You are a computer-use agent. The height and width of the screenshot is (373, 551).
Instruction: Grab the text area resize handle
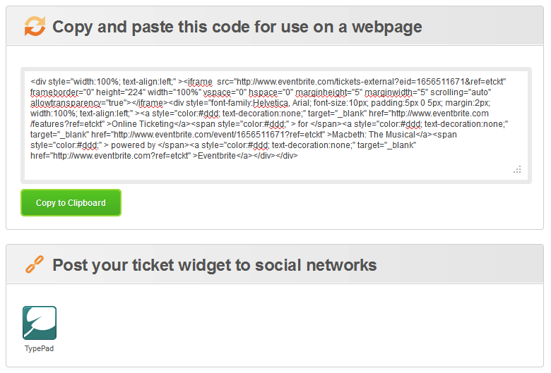coord(517,170)
